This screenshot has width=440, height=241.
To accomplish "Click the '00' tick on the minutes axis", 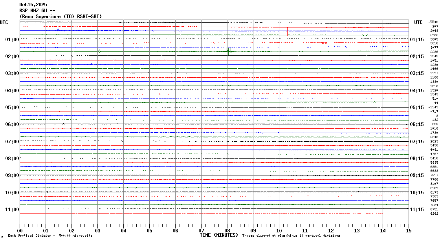I will pos(20,230).
